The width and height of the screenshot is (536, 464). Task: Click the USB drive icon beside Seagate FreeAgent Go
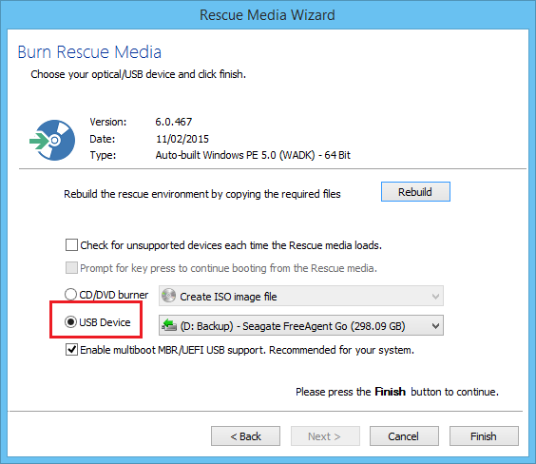tap(169, 325)
